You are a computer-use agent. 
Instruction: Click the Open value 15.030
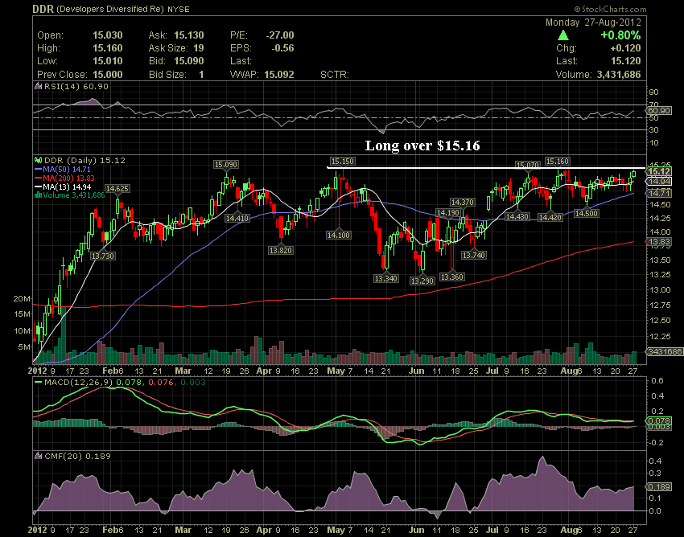click(x=107, y=35)
